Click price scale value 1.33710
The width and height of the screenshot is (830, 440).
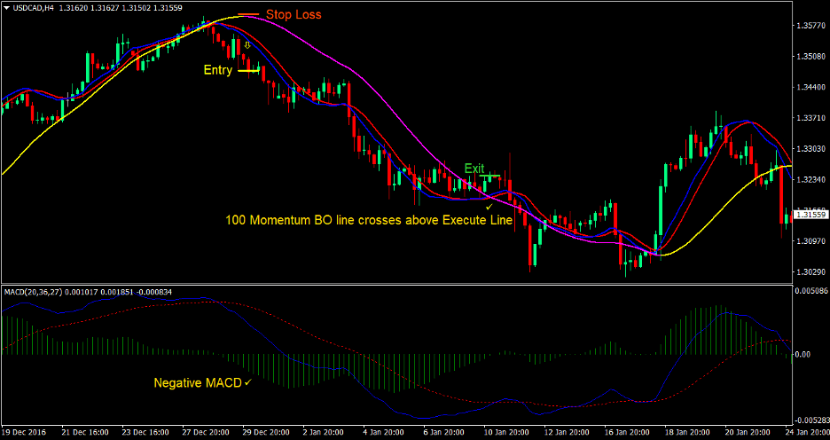(x=811, y=118)
